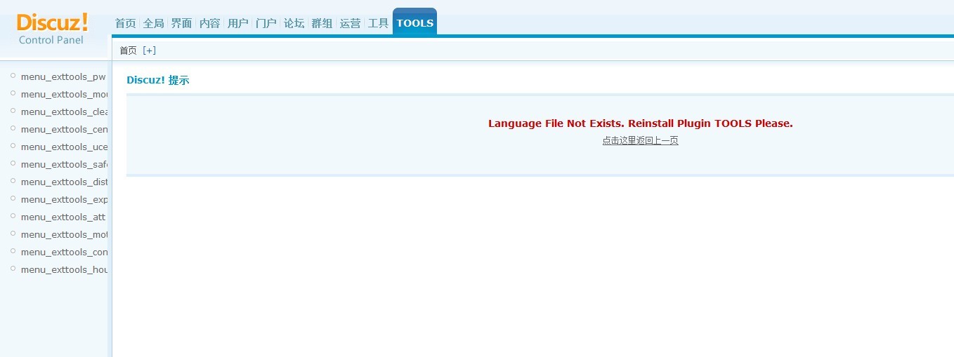This screenshot has width=954, height=357.
Task: Click the 首页 breadcrumb link
Action: [x=128, y=50]
